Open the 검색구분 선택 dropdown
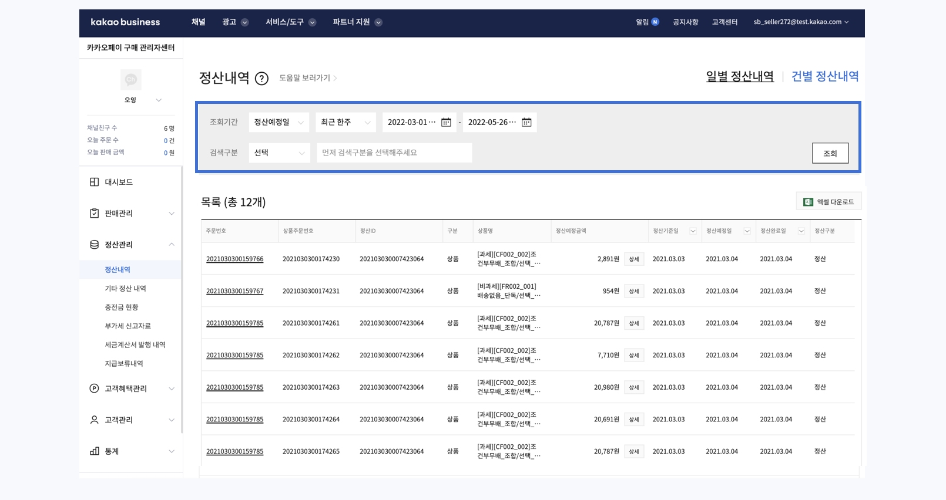946x500 pixels. (279, 153)
